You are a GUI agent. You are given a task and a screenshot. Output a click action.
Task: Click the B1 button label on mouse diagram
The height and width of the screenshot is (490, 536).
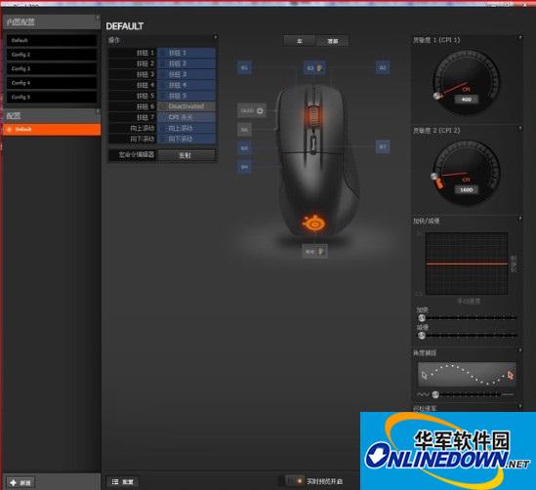point(244,67)
